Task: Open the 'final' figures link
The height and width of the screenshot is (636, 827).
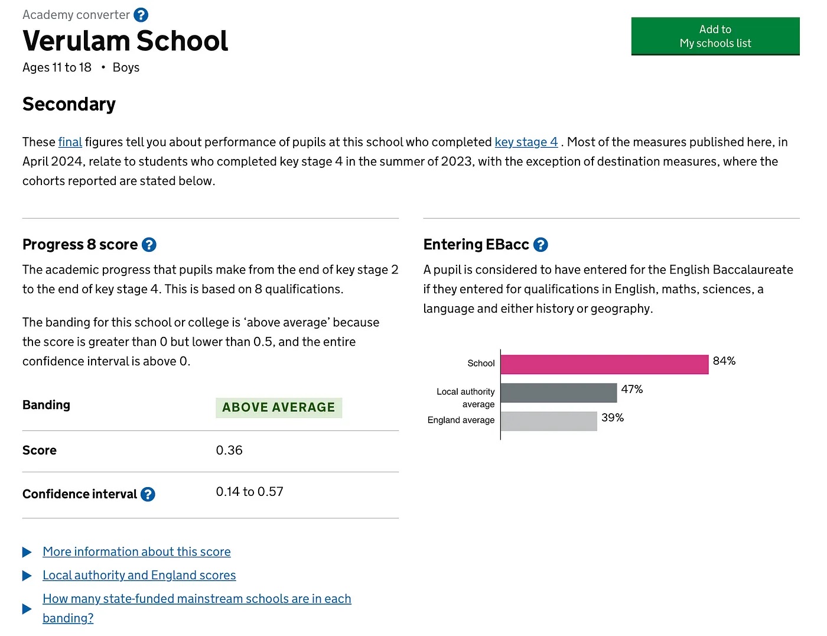Action: (x=70, y=142)
